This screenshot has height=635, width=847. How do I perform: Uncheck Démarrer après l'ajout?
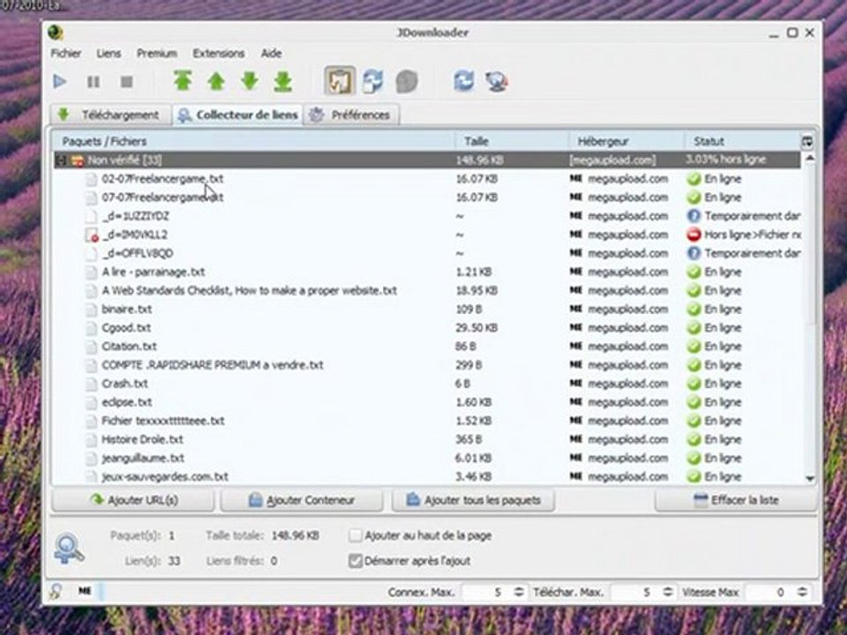tap(355, 561)
